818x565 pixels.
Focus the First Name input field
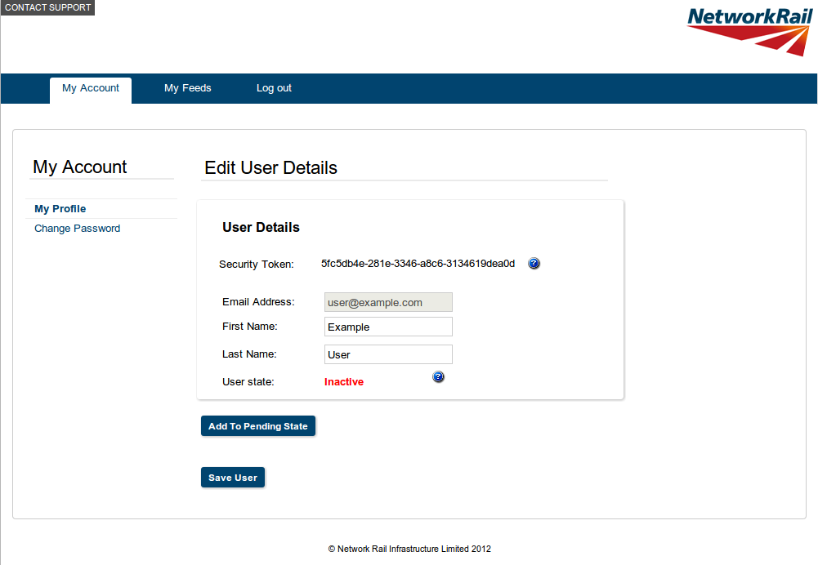coord(388,327)
